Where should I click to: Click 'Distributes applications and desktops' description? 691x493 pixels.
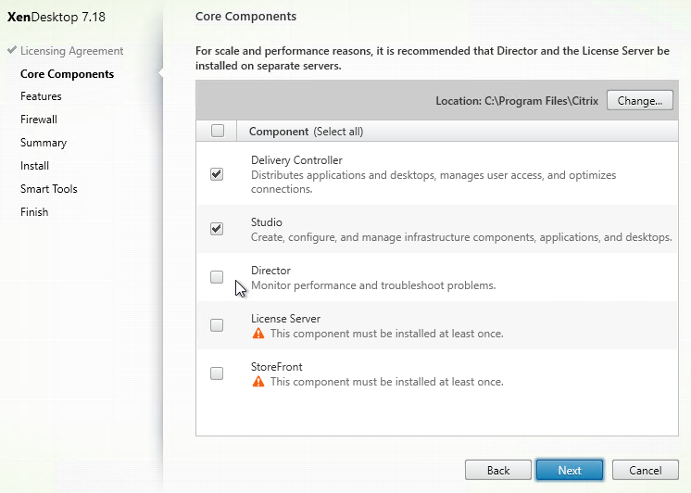coord(433,182)
